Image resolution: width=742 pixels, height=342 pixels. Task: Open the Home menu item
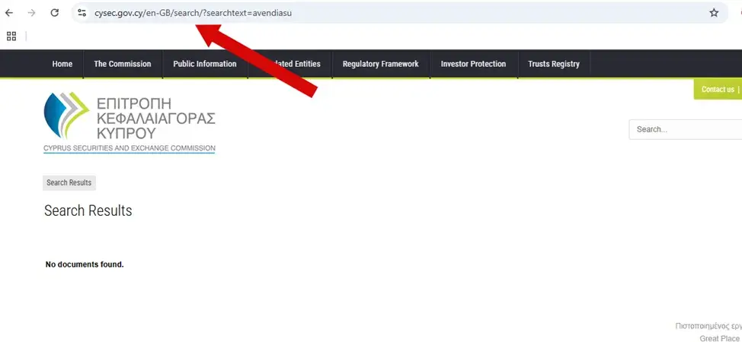pos(62,64)
